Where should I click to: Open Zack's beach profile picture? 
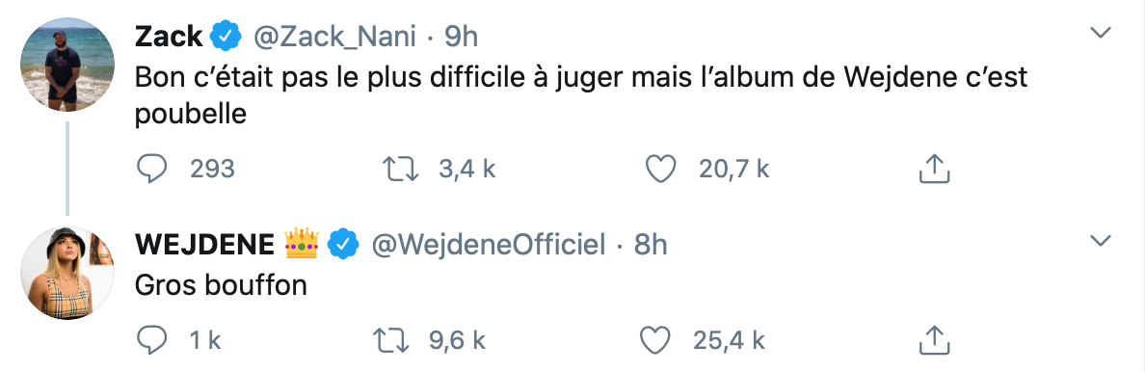click(67, 65)
